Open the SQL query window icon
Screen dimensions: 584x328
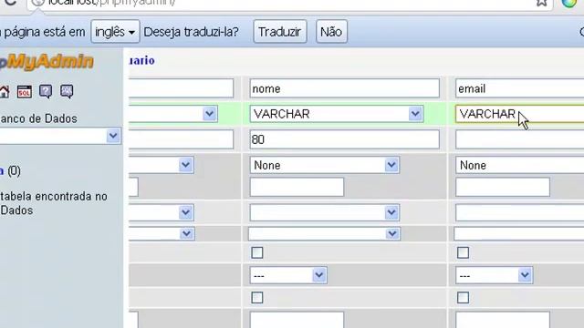[25, 91]
